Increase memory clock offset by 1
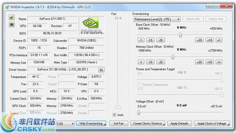 [219, 62]
